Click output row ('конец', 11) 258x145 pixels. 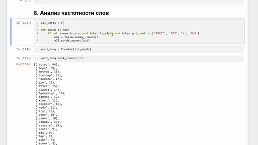[x=48, y=100]
